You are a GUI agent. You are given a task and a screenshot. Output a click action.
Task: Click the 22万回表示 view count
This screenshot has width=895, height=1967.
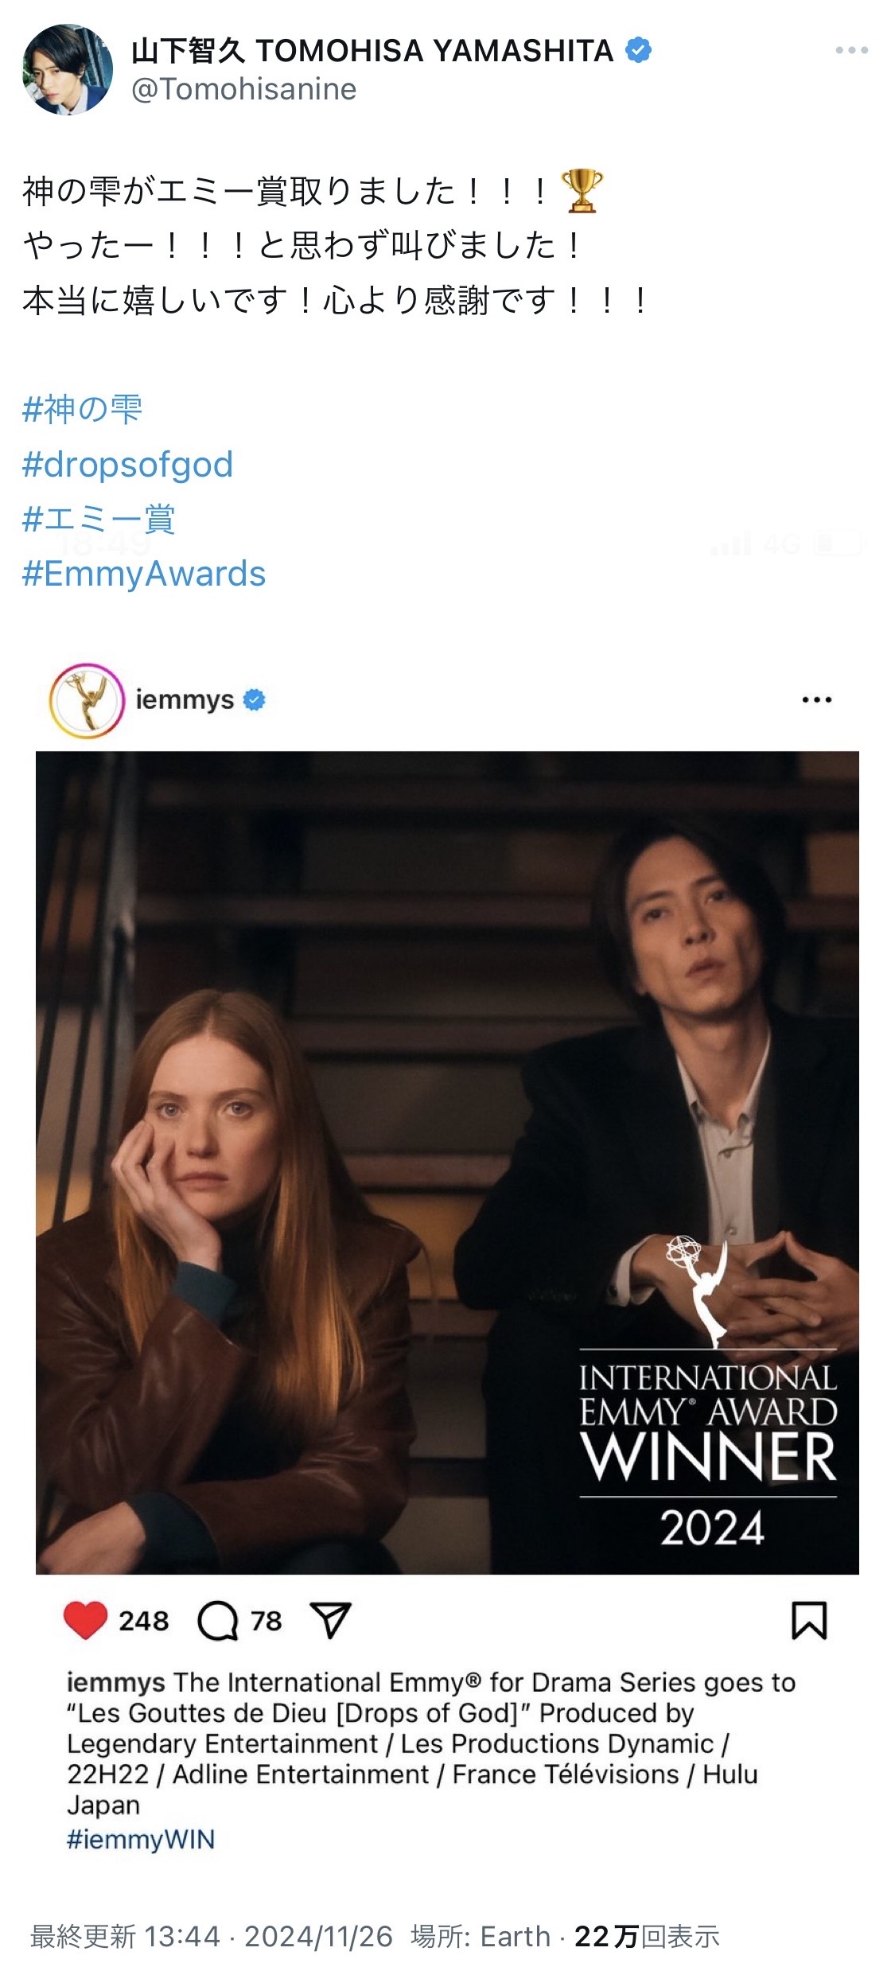(647, 1936)
